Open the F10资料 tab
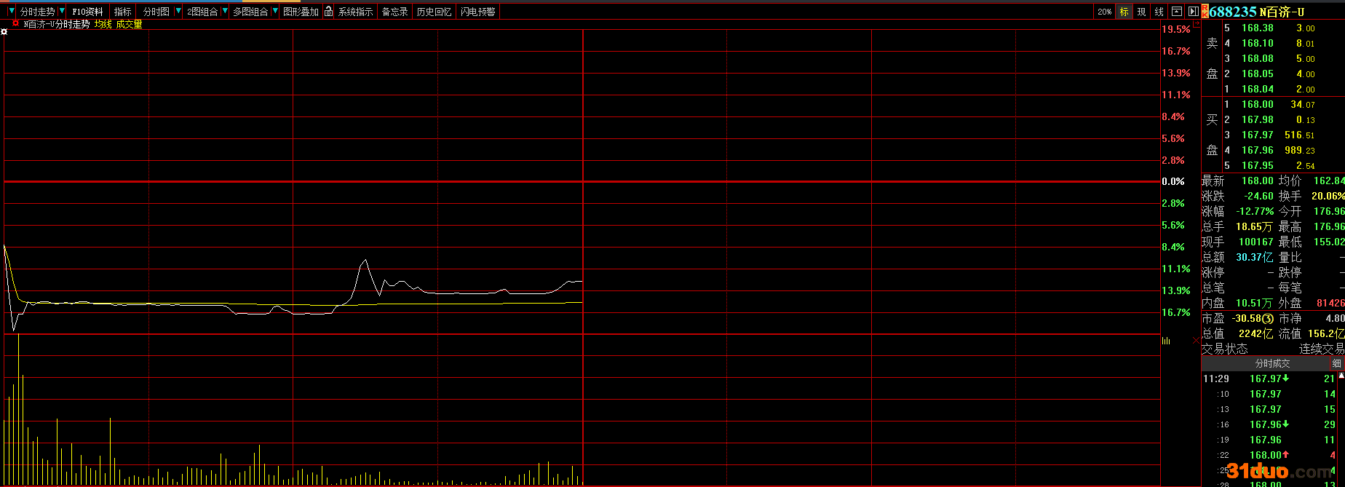Image resolution: width=1345 pixels, height=487 pixels. pos(88,12)
